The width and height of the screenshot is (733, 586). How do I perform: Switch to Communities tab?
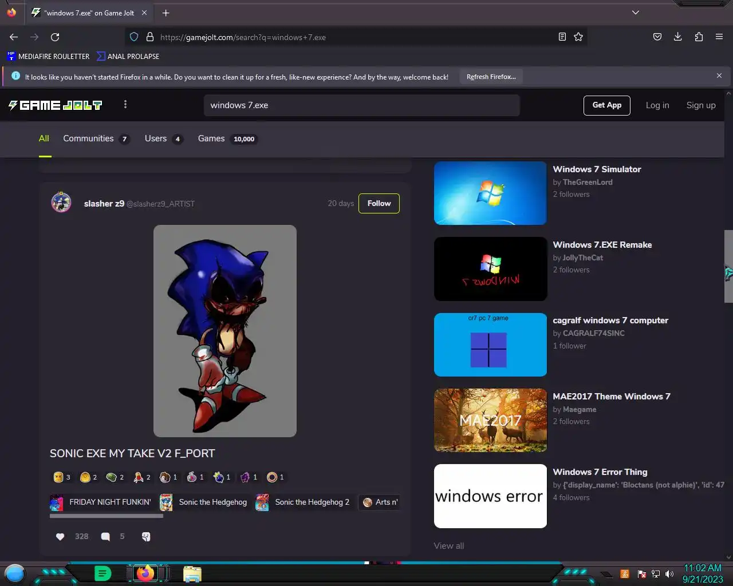[x=96, y=138]
